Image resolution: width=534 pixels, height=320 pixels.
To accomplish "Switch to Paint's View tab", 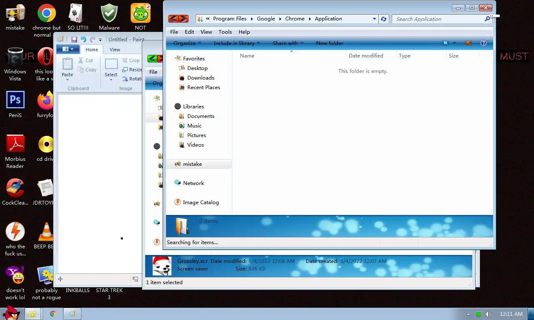I will point(115,50).
